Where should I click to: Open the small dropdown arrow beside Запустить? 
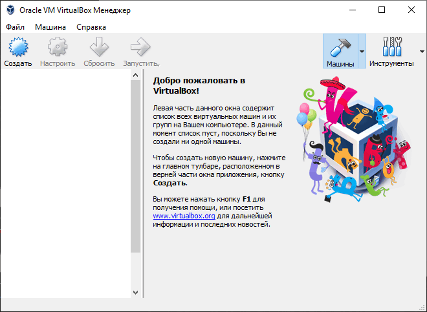coord(159,65)
